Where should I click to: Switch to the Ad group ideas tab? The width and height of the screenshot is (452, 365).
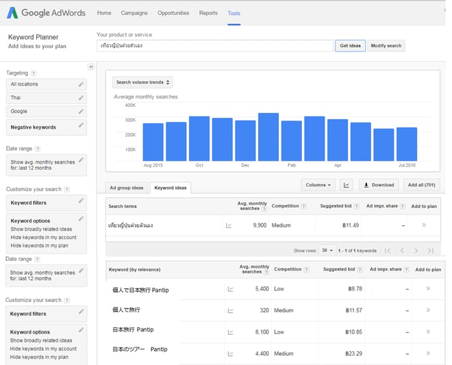point(127,188)
